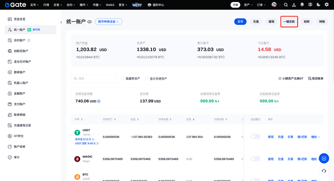Open notifications bell icon
The height and width of the screenshot is (181, 334).
tap(302, 5)
